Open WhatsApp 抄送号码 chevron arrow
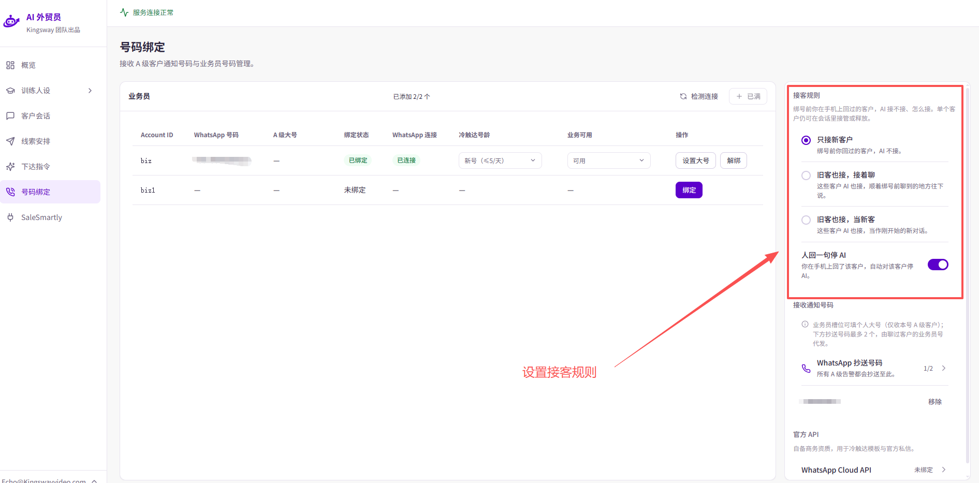The width and height of the screenshot is (979, 483). pos(944,368)
